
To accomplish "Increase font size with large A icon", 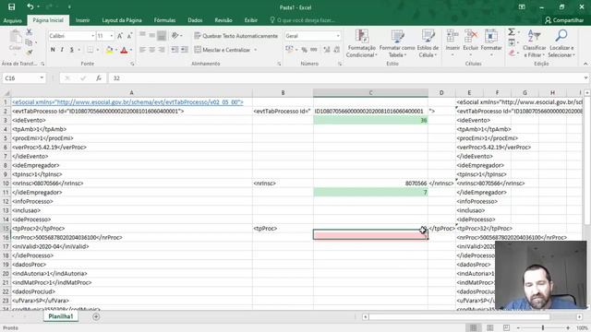I will pyautogui.click(x=120, y=36).
